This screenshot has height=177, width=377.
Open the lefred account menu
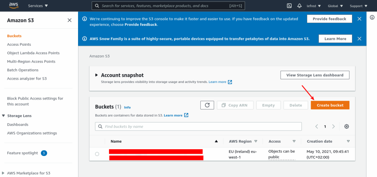click(x=314, y=6)
